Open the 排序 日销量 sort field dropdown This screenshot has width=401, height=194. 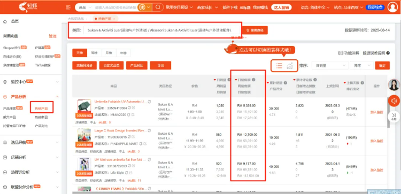coord(330,66)
